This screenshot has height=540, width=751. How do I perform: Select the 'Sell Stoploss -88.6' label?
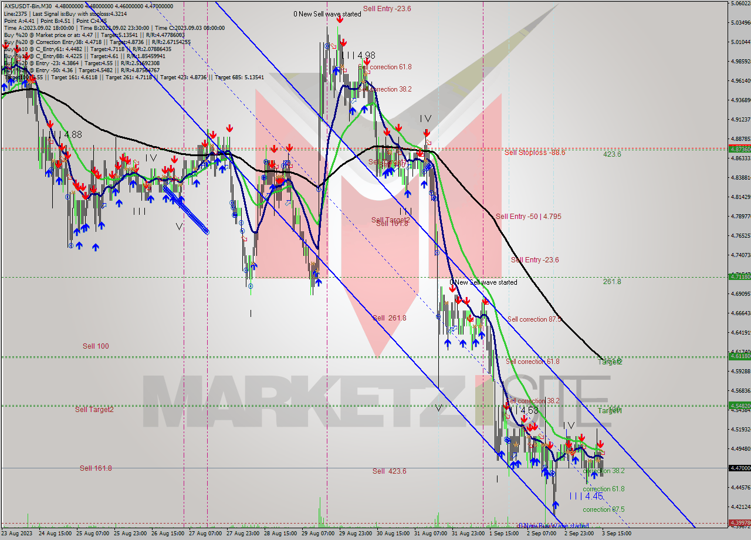[x=535, y=153]
